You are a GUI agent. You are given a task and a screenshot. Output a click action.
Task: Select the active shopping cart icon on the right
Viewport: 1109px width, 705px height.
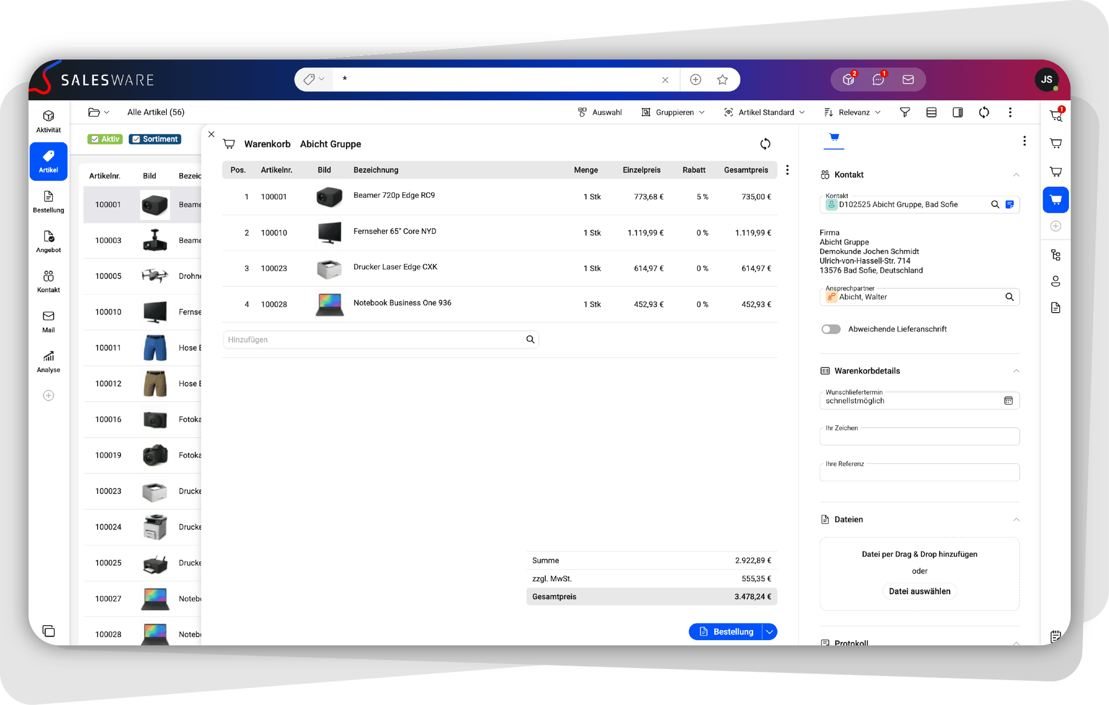[x=1055, y=200]
